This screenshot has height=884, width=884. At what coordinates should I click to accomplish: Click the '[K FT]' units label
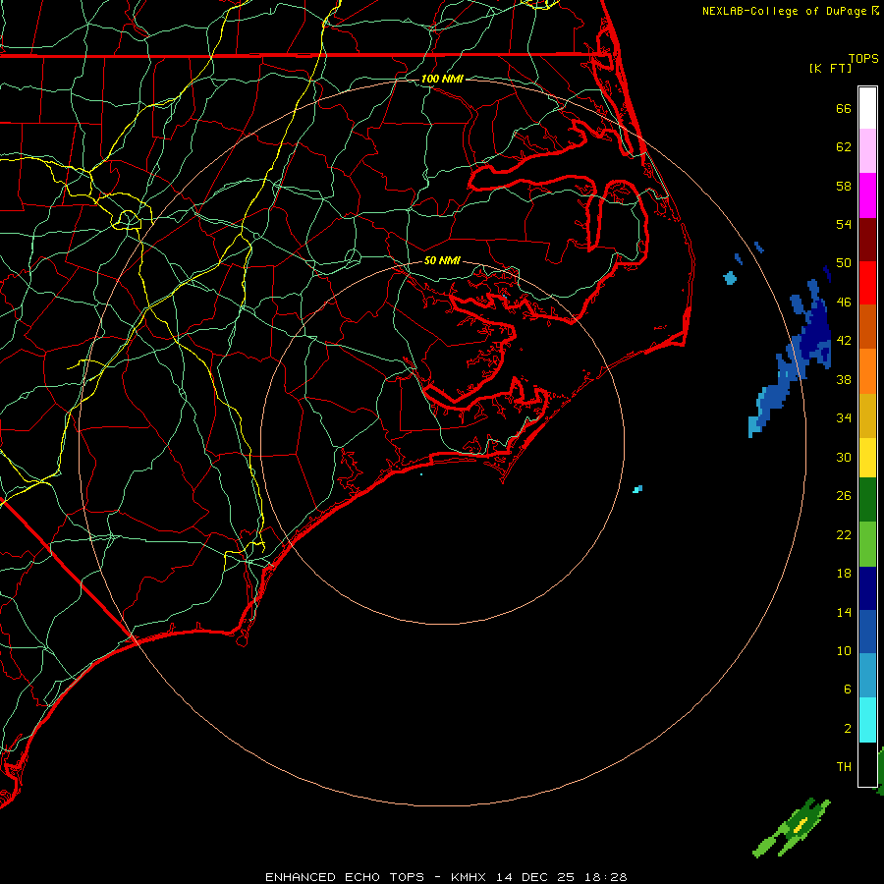click(830, 68)
